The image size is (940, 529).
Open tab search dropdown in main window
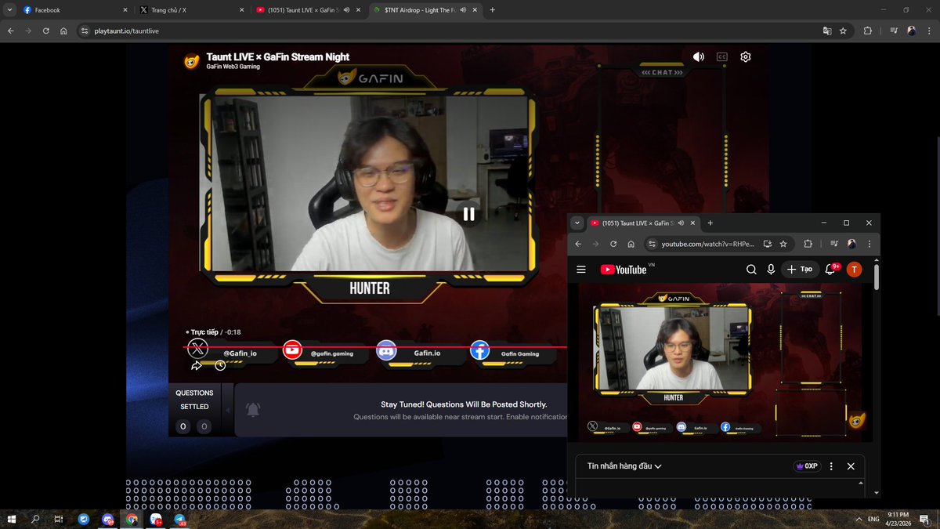[8, 10]
